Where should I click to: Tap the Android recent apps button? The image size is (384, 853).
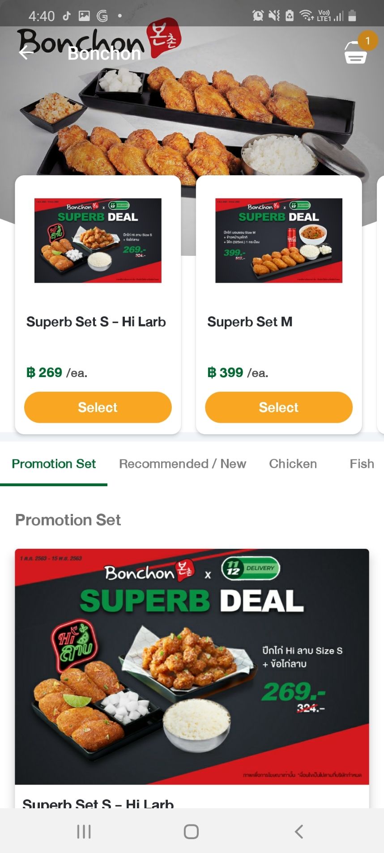(x=84, y=832)
